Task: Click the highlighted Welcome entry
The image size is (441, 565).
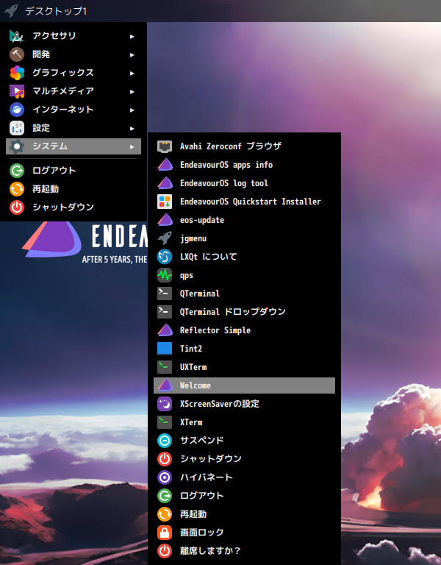Action: 244,385
